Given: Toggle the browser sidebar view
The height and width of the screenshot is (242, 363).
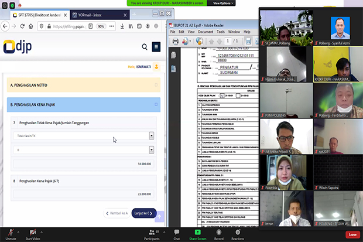Looking at the screenshot, I should pyautogui.click(x=139, y=26).
